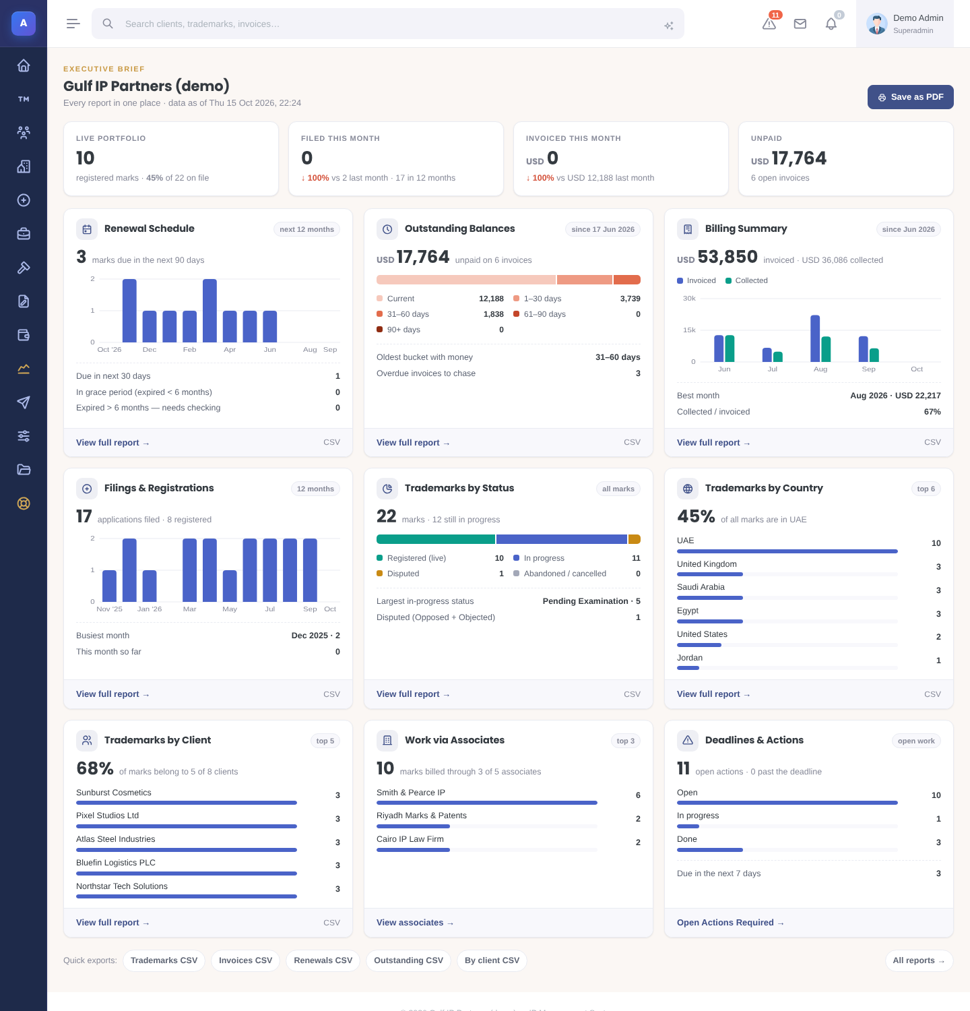
Task: Open the Outstanding Balances full report link
Action: coord(413,443)
